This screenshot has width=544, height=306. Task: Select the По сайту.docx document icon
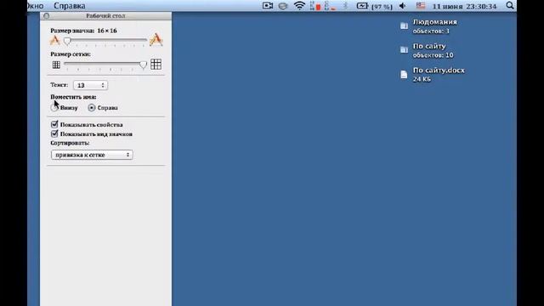[x=404, y=74]
